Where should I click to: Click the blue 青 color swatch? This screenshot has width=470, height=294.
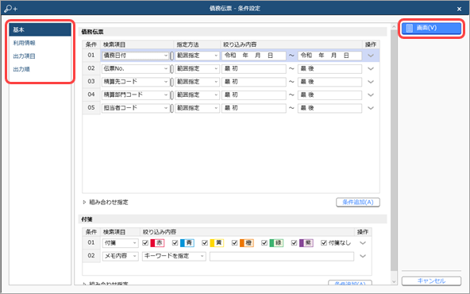(187, 242)
